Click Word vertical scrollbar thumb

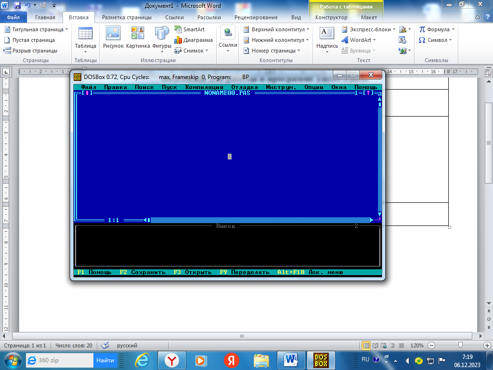pyautogui.click(x=489, y=143)
